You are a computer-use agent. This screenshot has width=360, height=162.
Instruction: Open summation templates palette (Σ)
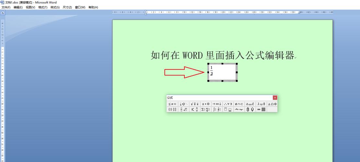206,110
